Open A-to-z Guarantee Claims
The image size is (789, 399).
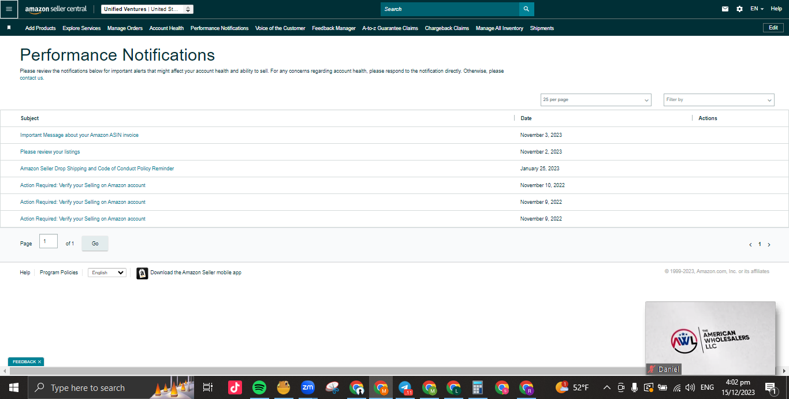[390, 28]
